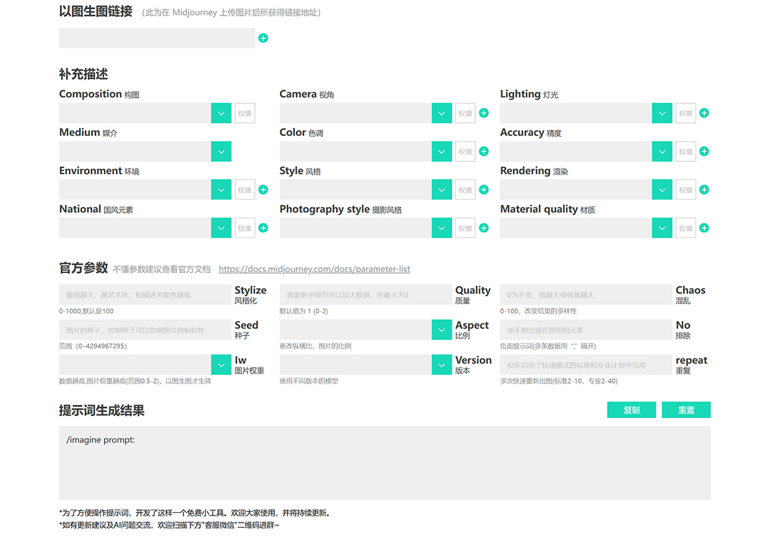The height and width of the screenshot is (550, 780).
Task: Click the plus icon beside the image link field
Action: coord(263,38)
